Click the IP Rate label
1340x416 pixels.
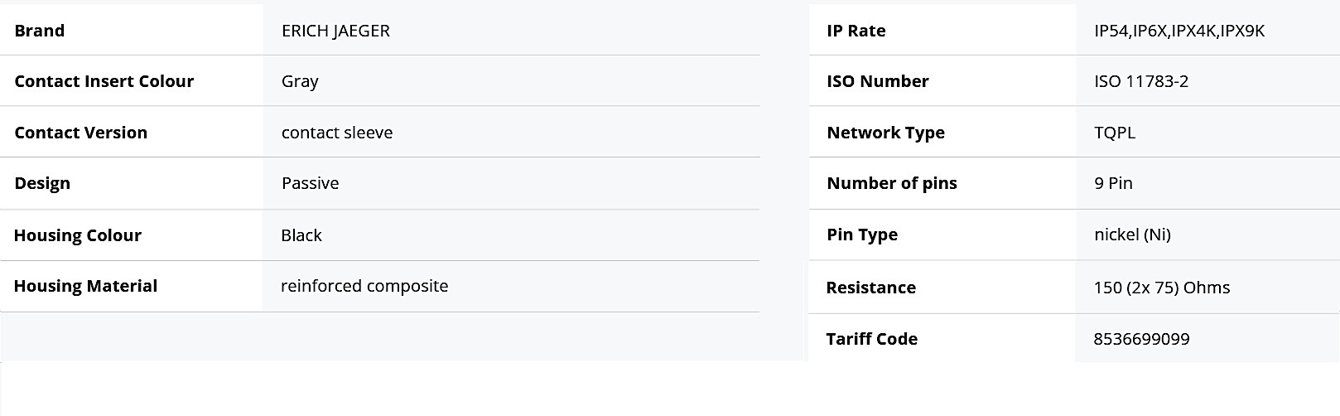pyautogui.click(x=856, y=31)
